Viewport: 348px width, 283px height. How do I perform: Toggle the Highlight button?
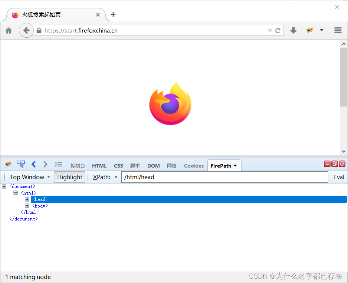click(x=70, y=177)
